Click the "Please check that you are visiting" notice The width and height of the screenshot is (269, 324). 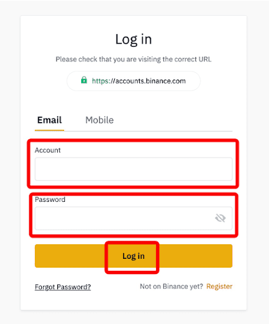click(133, 59)
